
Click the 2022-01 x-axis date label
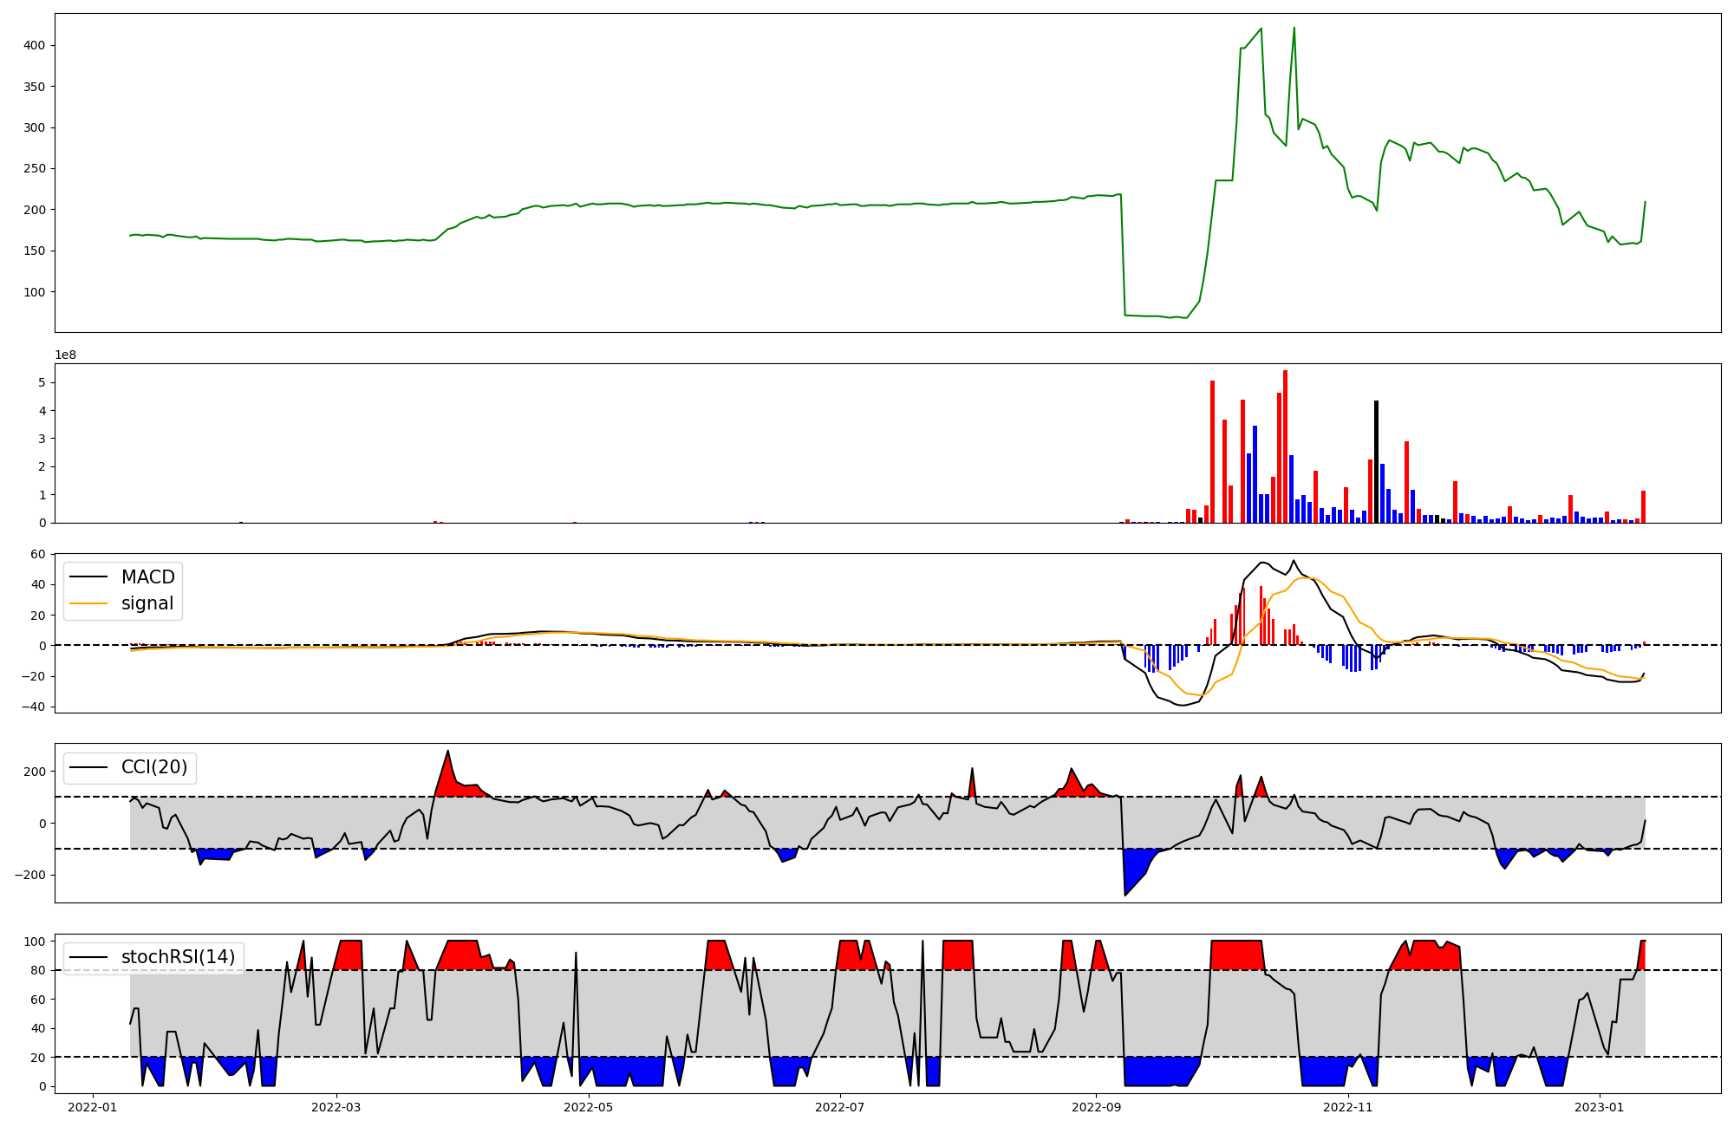tap(92, 1107)
